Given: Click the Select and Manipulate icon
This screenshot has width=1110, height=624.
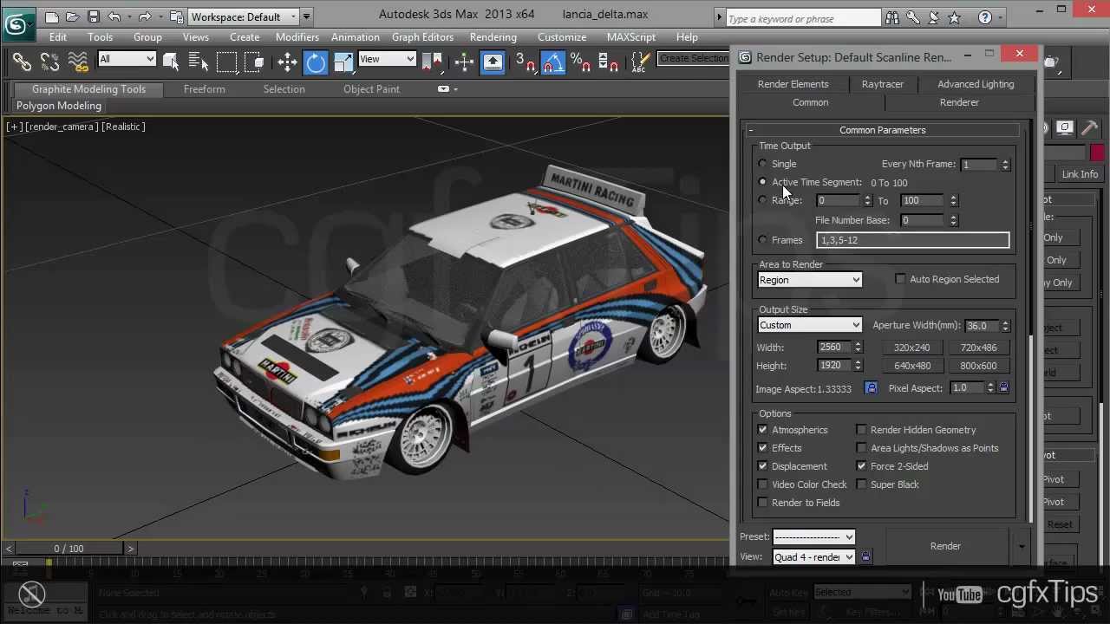Looking at the screenshot, I should [464, 62].
